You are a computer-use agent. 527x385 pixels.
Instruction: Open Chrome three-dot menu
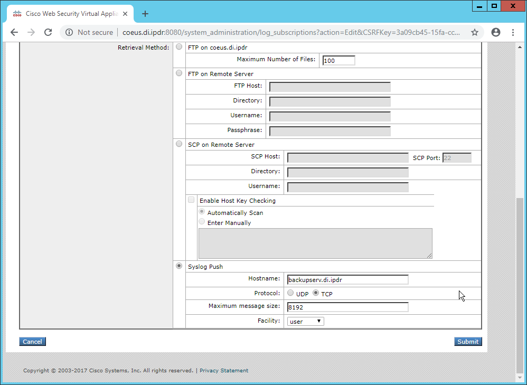tap(513, 32)
